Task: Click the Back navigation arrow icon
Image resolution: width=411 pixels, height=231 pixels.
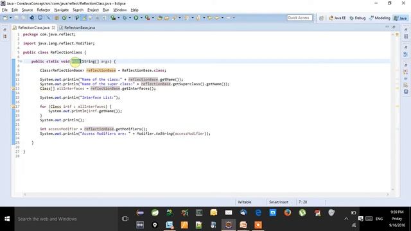Action: pos(217,18)
